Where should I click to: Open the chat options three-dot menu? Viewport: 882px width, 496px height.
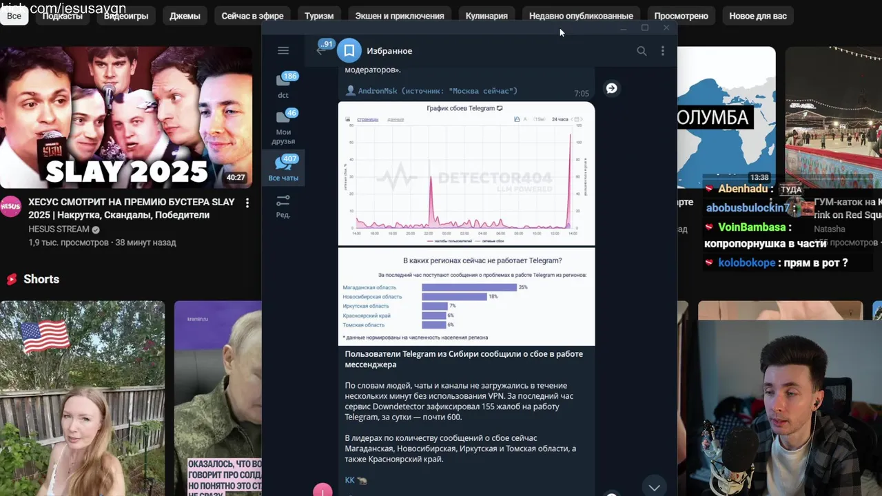(x=663, y=51)
